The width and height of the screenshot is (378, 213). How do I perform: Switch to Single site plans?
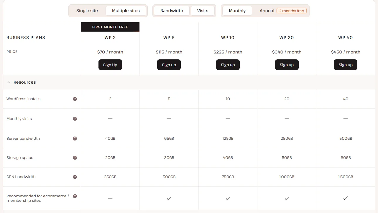pyautogui.click(x=87, y=11)
